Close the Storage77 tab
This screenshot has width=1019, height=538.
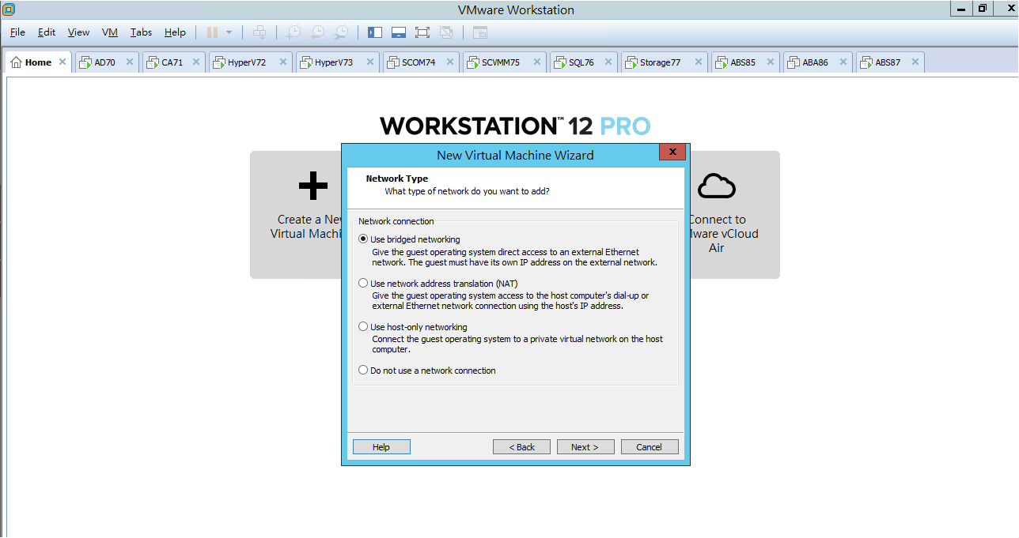[699, 62]
